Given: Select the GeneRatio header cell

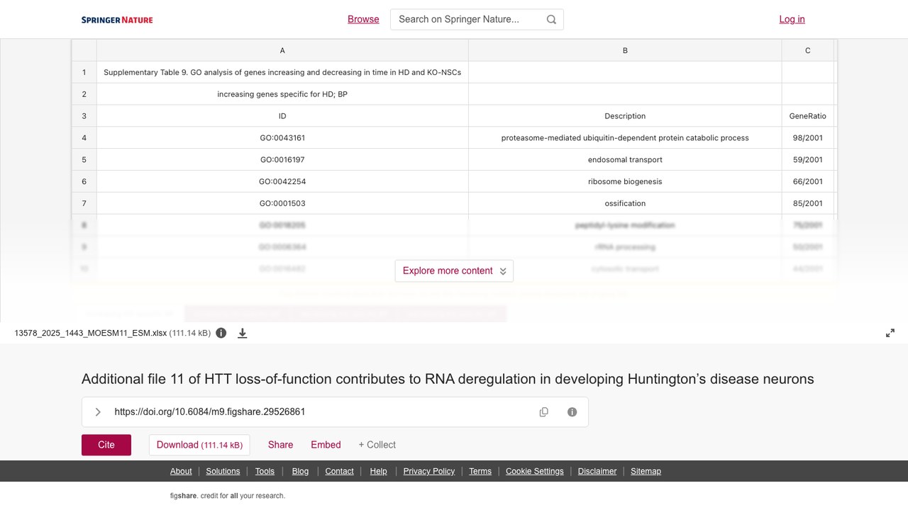Looking at the screenshot, I should point(808,116).
